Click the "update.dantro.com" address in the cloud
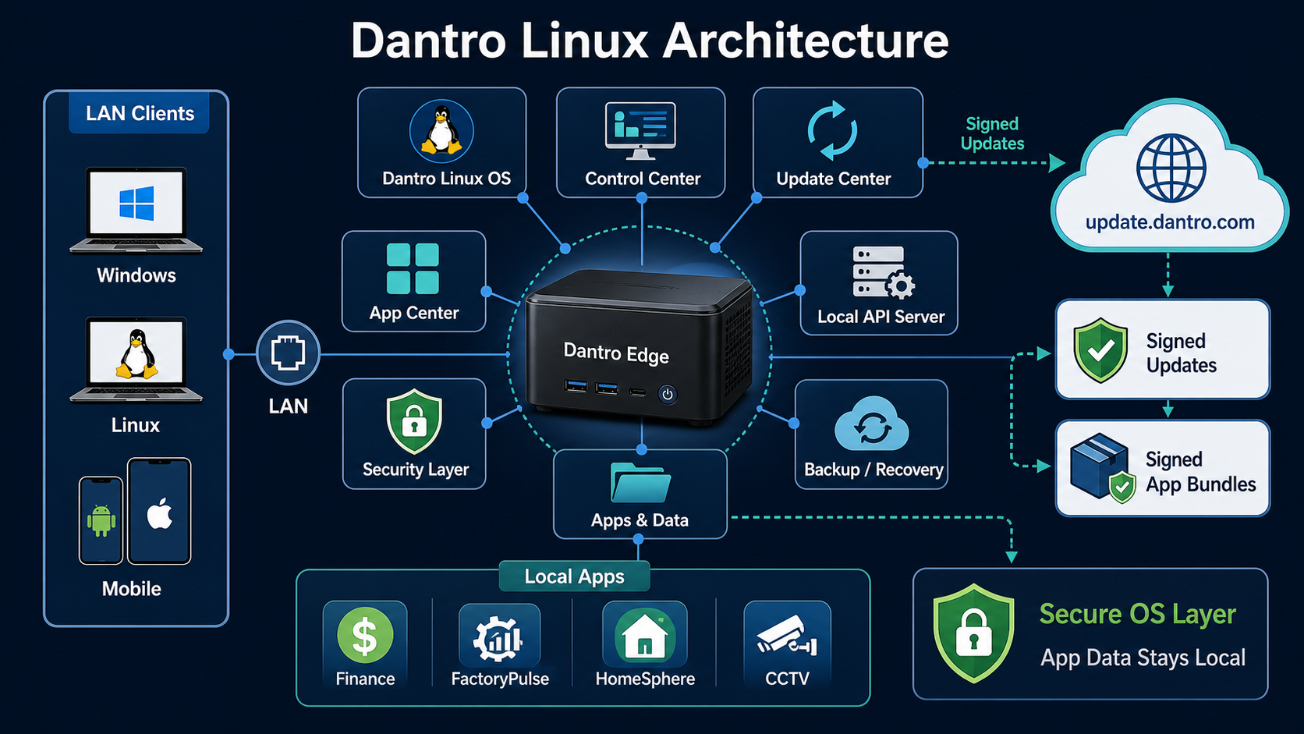 click(1170, 222)
